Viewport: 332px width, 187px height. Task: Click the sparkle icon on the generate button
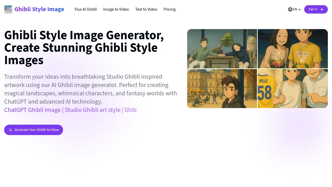10,130
